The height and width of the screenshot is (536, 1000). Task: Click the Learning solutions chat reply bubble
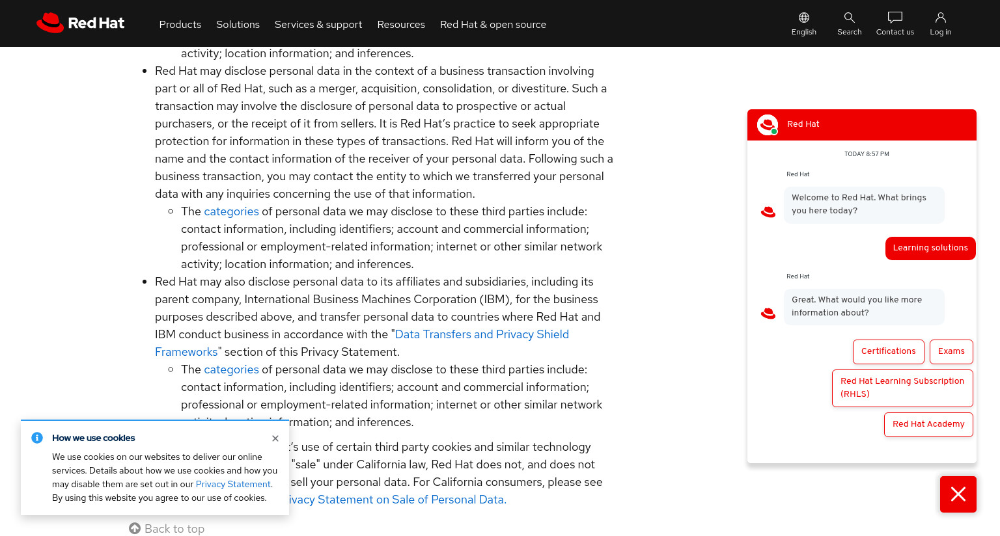(930, 248)
